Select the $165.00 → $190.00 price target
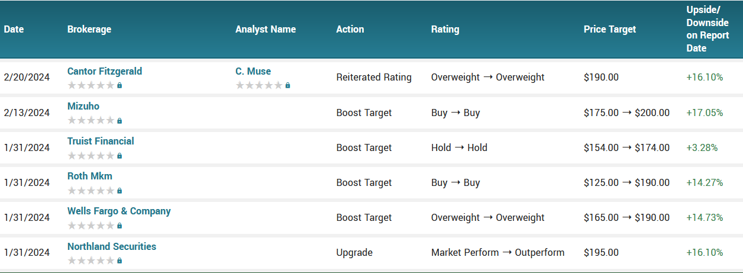Image resolution: width=743 pixels, height=273 pixels. pyautogui.click(x=627, y=217)
